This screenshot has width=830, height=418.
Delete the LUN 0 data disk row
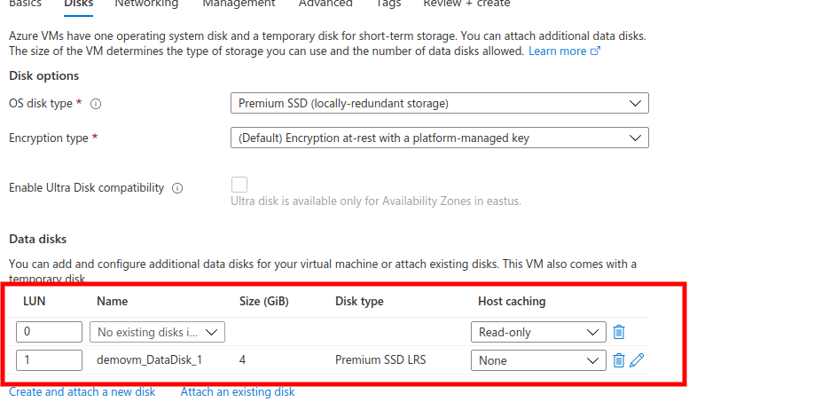(x=619, y=332)
